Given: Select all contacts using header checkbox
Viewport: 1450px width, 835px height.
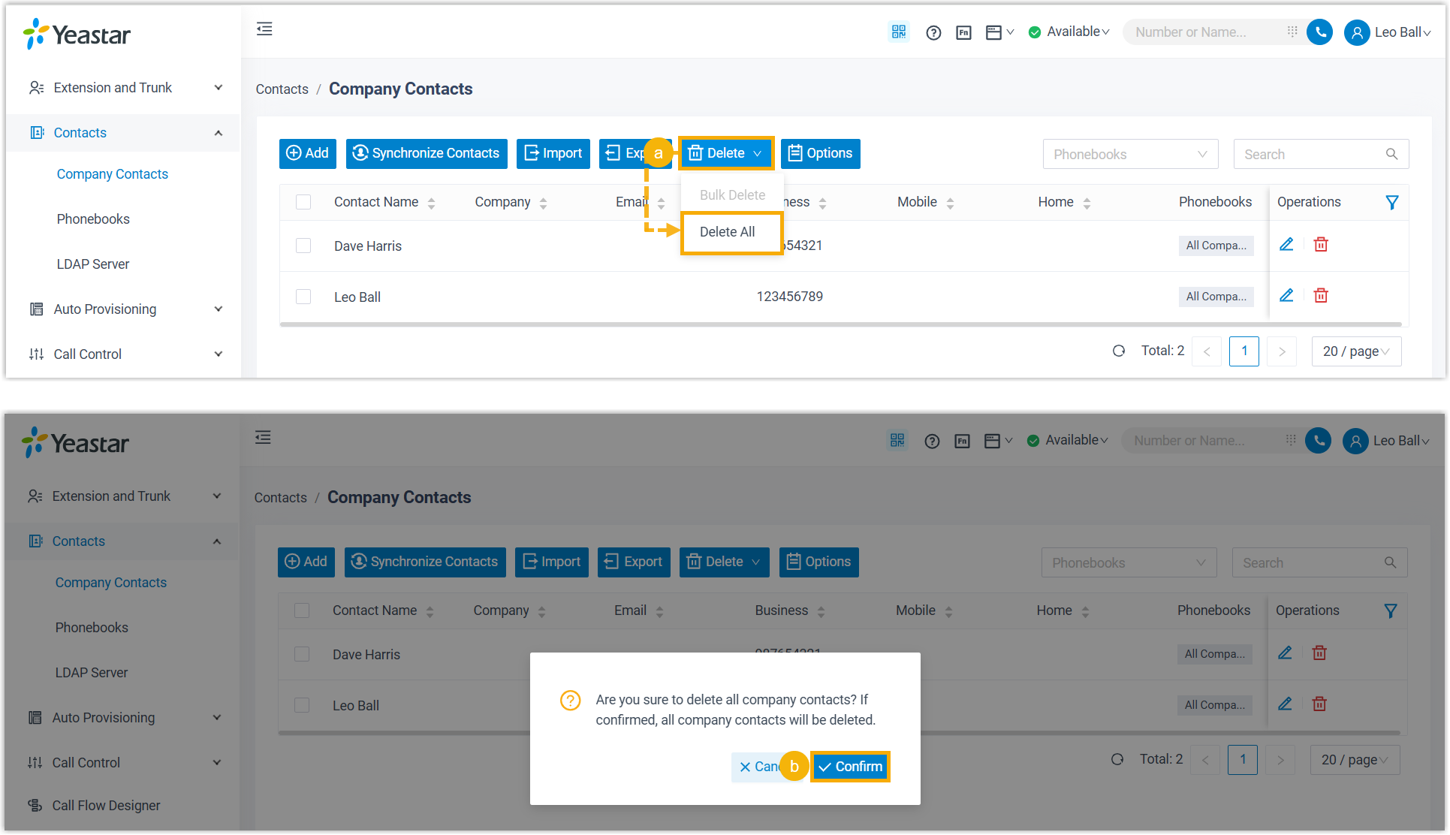Looking at the screenshot, I should coord(303,202).
